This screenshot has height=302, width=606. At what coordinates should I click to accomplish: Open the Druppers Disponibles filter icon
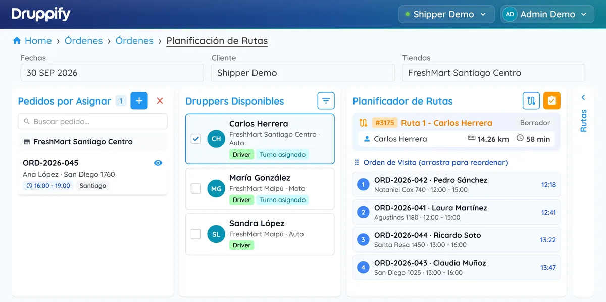tap(326, 101)
